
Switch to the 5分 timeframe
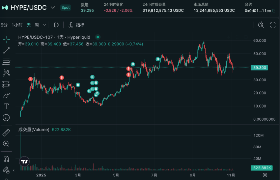(x=4, y=25)
